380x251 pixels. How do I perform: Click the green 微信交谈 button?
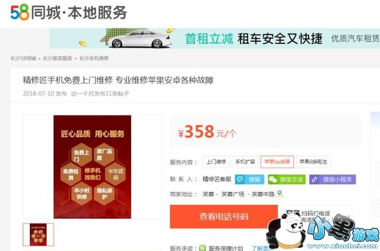click(287, 180)
